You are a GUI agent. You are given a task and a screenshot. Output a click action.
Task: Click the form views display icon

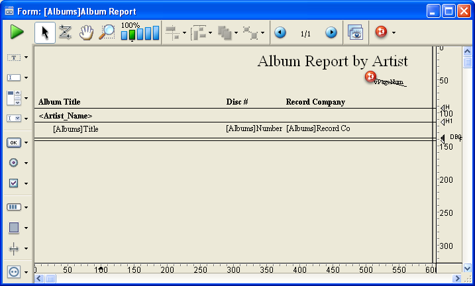point(356,32)
